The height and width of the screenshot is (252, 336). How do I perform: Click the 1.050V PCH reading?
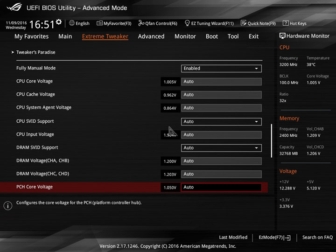(170, 188)
